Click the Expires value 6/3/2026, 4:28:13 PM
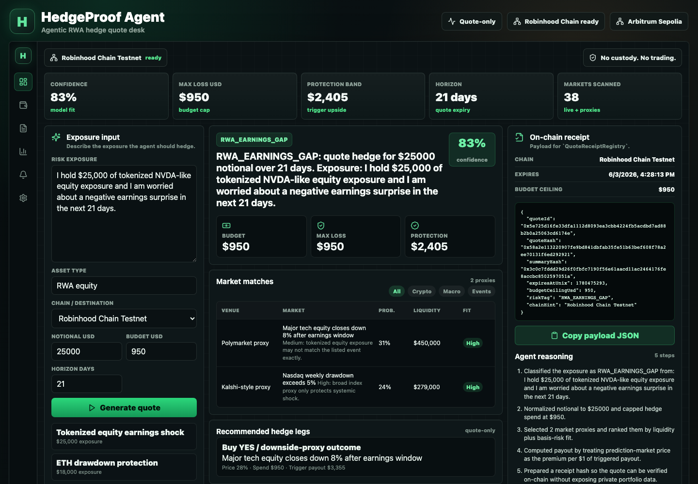 click(642, 175)
